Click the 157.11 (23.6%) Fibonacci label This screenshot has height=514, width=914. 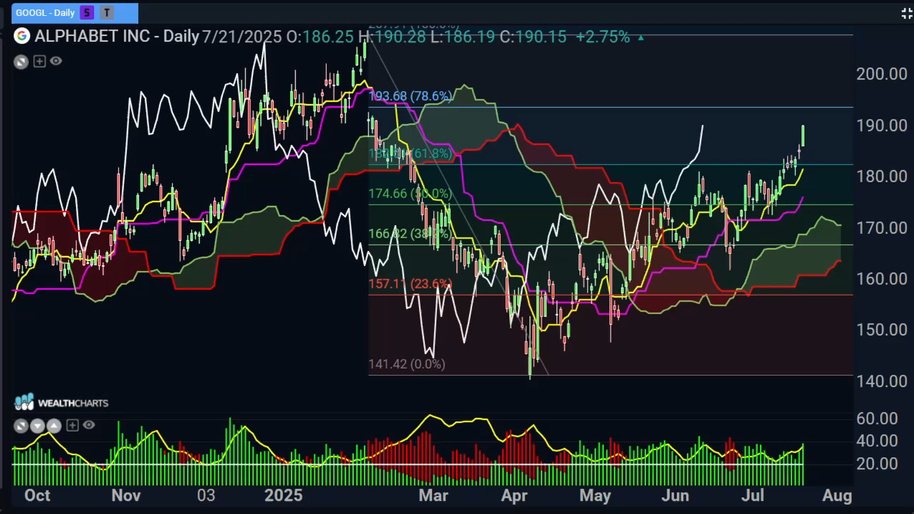pyautogui.click(x=410, y=284)
